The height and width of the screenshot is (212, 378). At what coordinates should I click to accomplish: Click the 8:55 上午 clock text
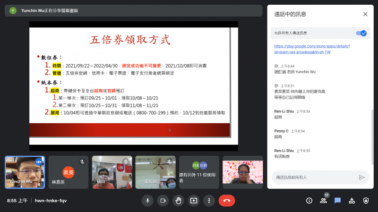click(x=17, y=201)
